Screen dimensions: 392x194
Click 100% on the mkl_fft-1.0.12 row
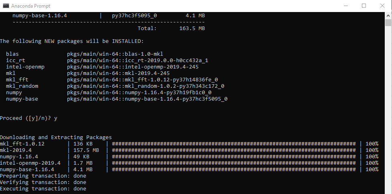pyautogui.click(x=372, y=144)
